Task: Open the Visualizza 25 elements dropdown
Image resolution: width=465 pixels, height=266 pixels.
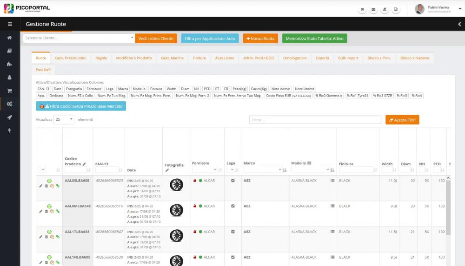Action: [x=64, y=119]
